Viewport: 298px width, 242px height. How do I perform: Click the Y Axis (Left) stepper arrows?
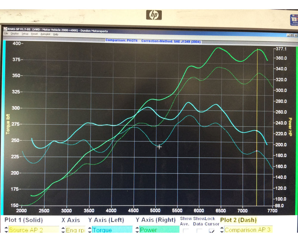click(x=89, y=230)
